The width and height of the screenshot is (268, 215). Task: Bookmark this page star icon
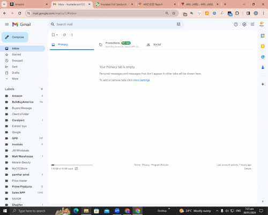tap(174, 13)
